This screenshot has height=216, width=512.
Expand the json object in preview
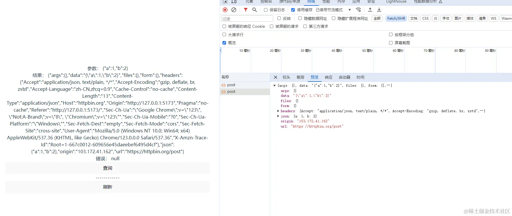click(278, 116)
